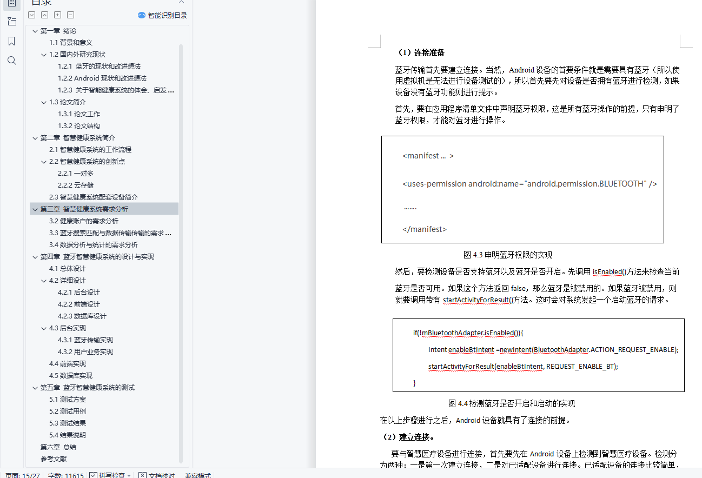
Task: Select 5.3 测试结果 in the outline
Action: [x=68, y=423]
